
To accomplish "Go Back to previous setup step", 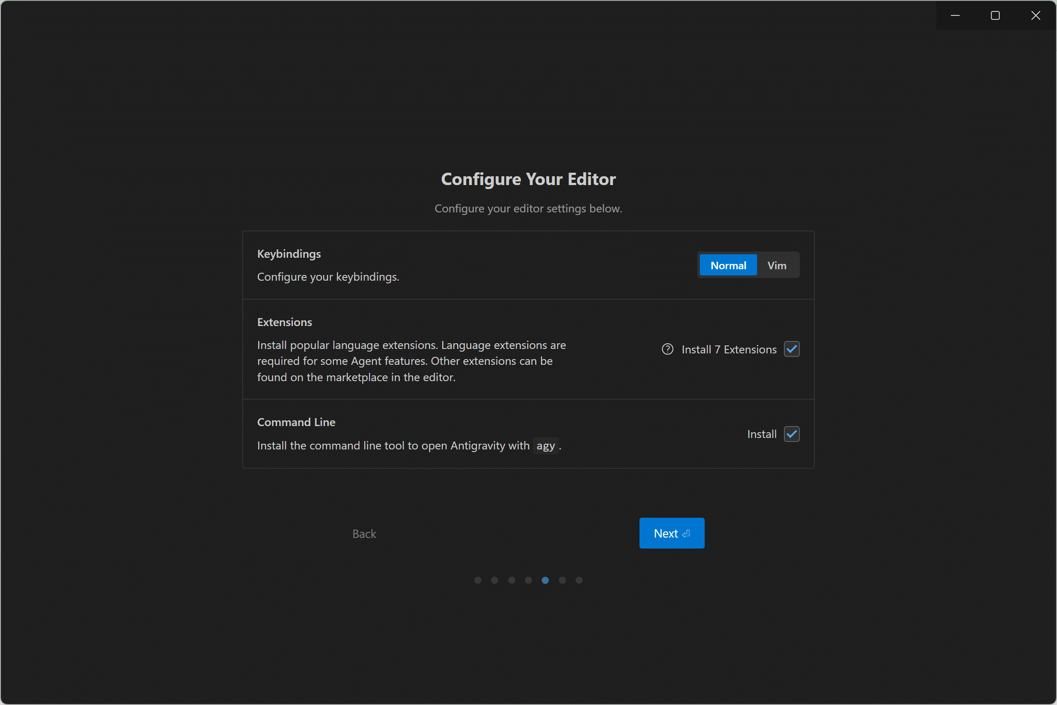I will coord(364,534).
